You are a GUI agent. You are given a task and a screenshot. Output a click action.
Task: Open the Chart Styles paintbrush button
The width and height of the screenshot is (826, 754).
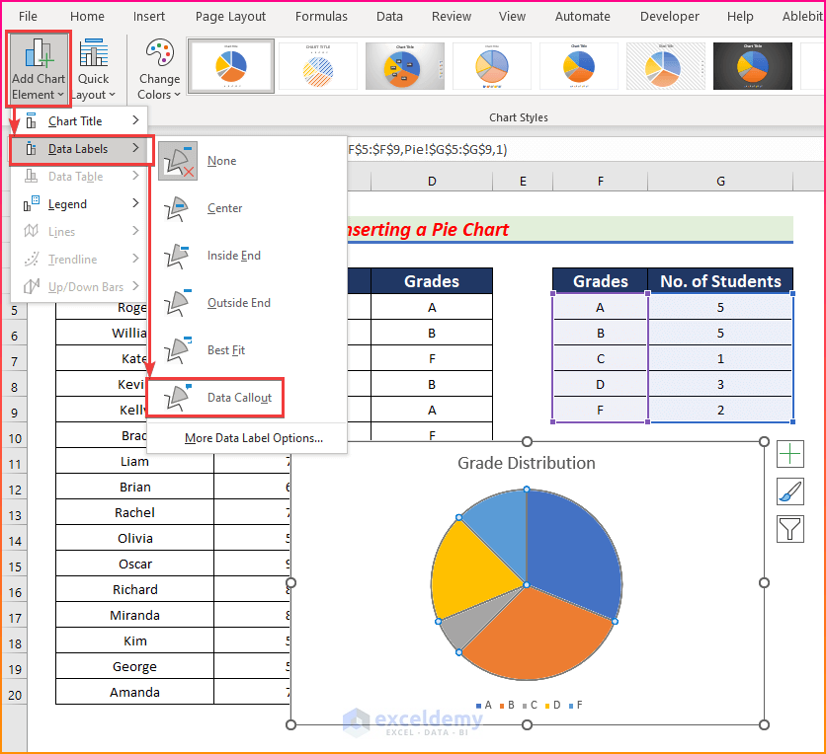click(x=790, y=491)
